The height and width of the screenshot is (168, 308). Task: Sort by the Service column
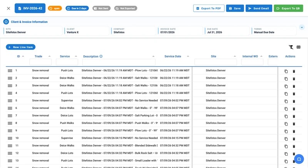coord(76,56)
